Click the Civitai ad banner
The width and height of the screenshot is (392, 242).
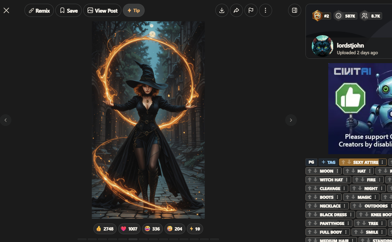360,108
